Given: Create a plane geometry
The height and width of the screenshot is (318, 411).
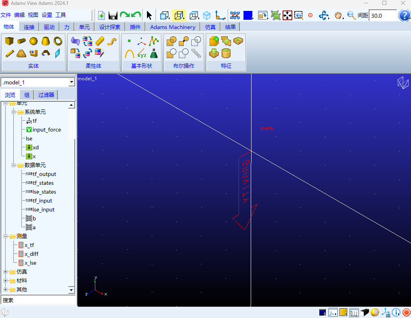Looking at the screenshot, I should (x=58, y=53).
